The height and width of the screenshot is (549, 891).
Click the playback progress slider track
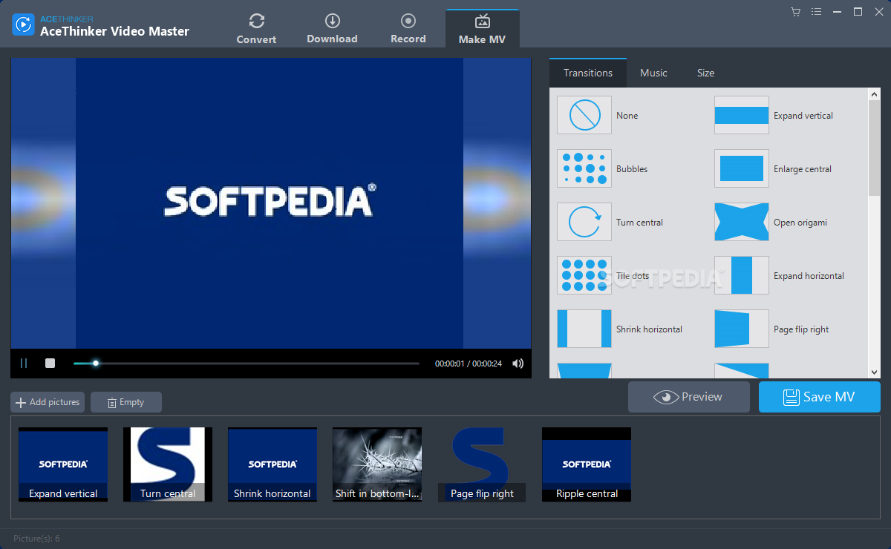pyautogui.click(x=247, y=364)
